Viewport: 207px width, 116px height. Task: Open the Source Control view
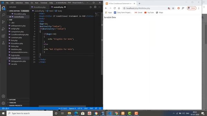click(3, 22)
